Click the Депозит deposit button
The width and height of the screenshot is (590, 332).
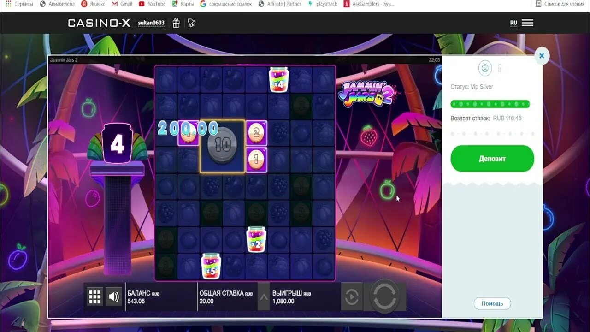pos(492,159)
